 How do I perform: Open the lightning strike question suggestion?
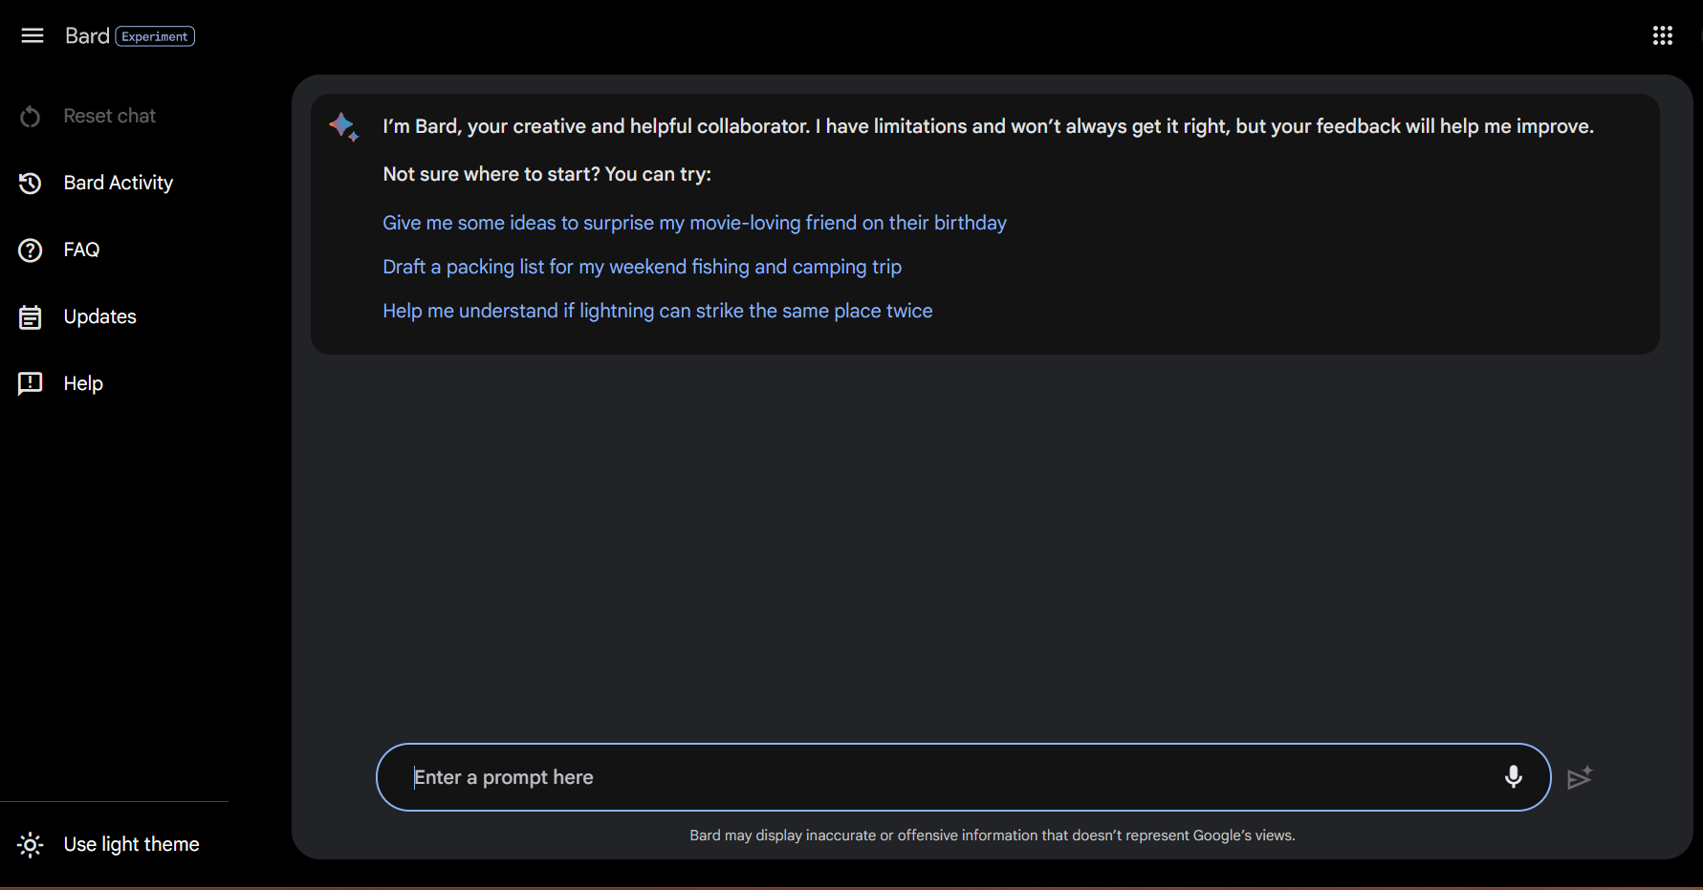pos(657,311)
